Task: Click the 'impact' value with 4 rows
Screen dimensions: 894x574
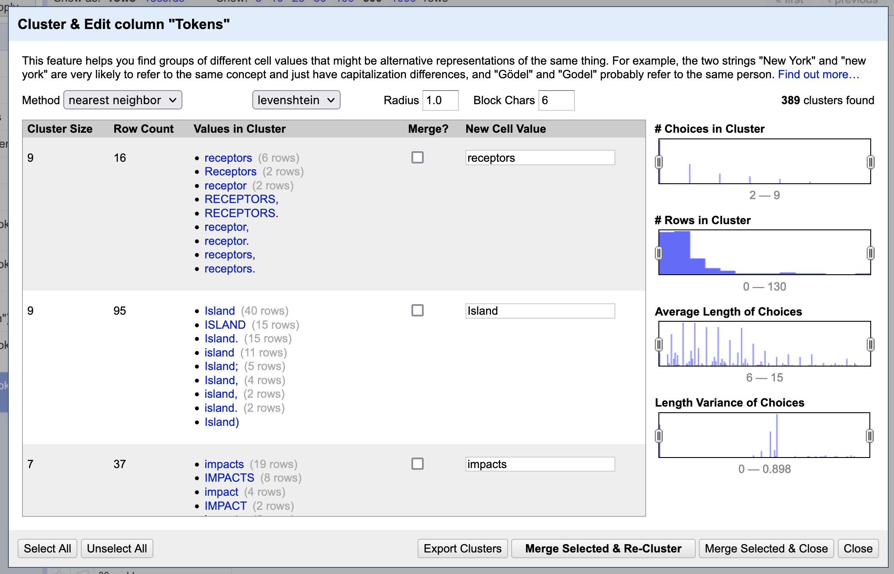Action: pos(221,492)
